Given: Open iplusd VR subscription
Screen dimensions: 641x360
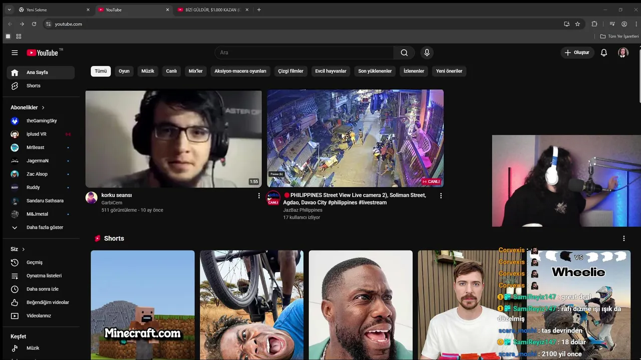Looking at the screenshot, I should point(41,134).
